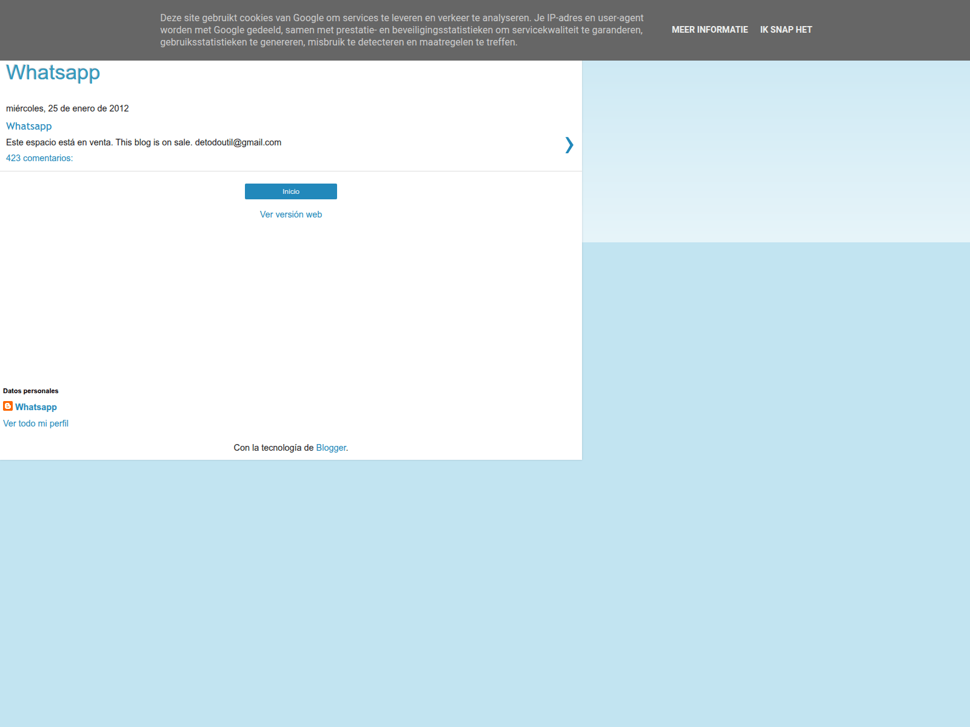970x727 pixels.
Task: Open the Whatsapp link under Datos personales
Action: pos(36,407)
